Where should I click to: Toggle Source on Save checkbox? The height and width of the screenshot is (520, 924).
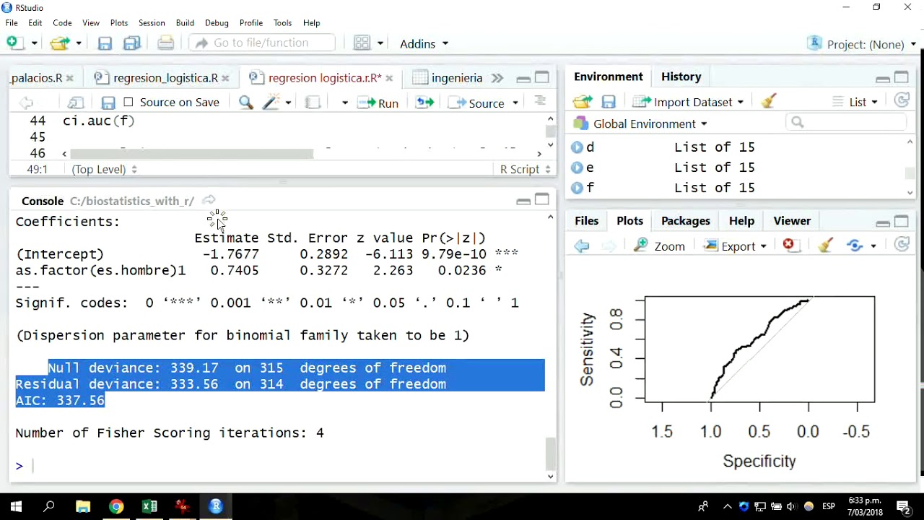tap(128, 102)
